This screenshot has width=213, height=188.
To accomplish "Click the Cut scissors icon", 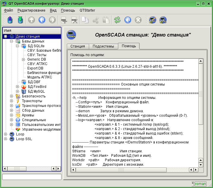I will (x=96, y=20).
